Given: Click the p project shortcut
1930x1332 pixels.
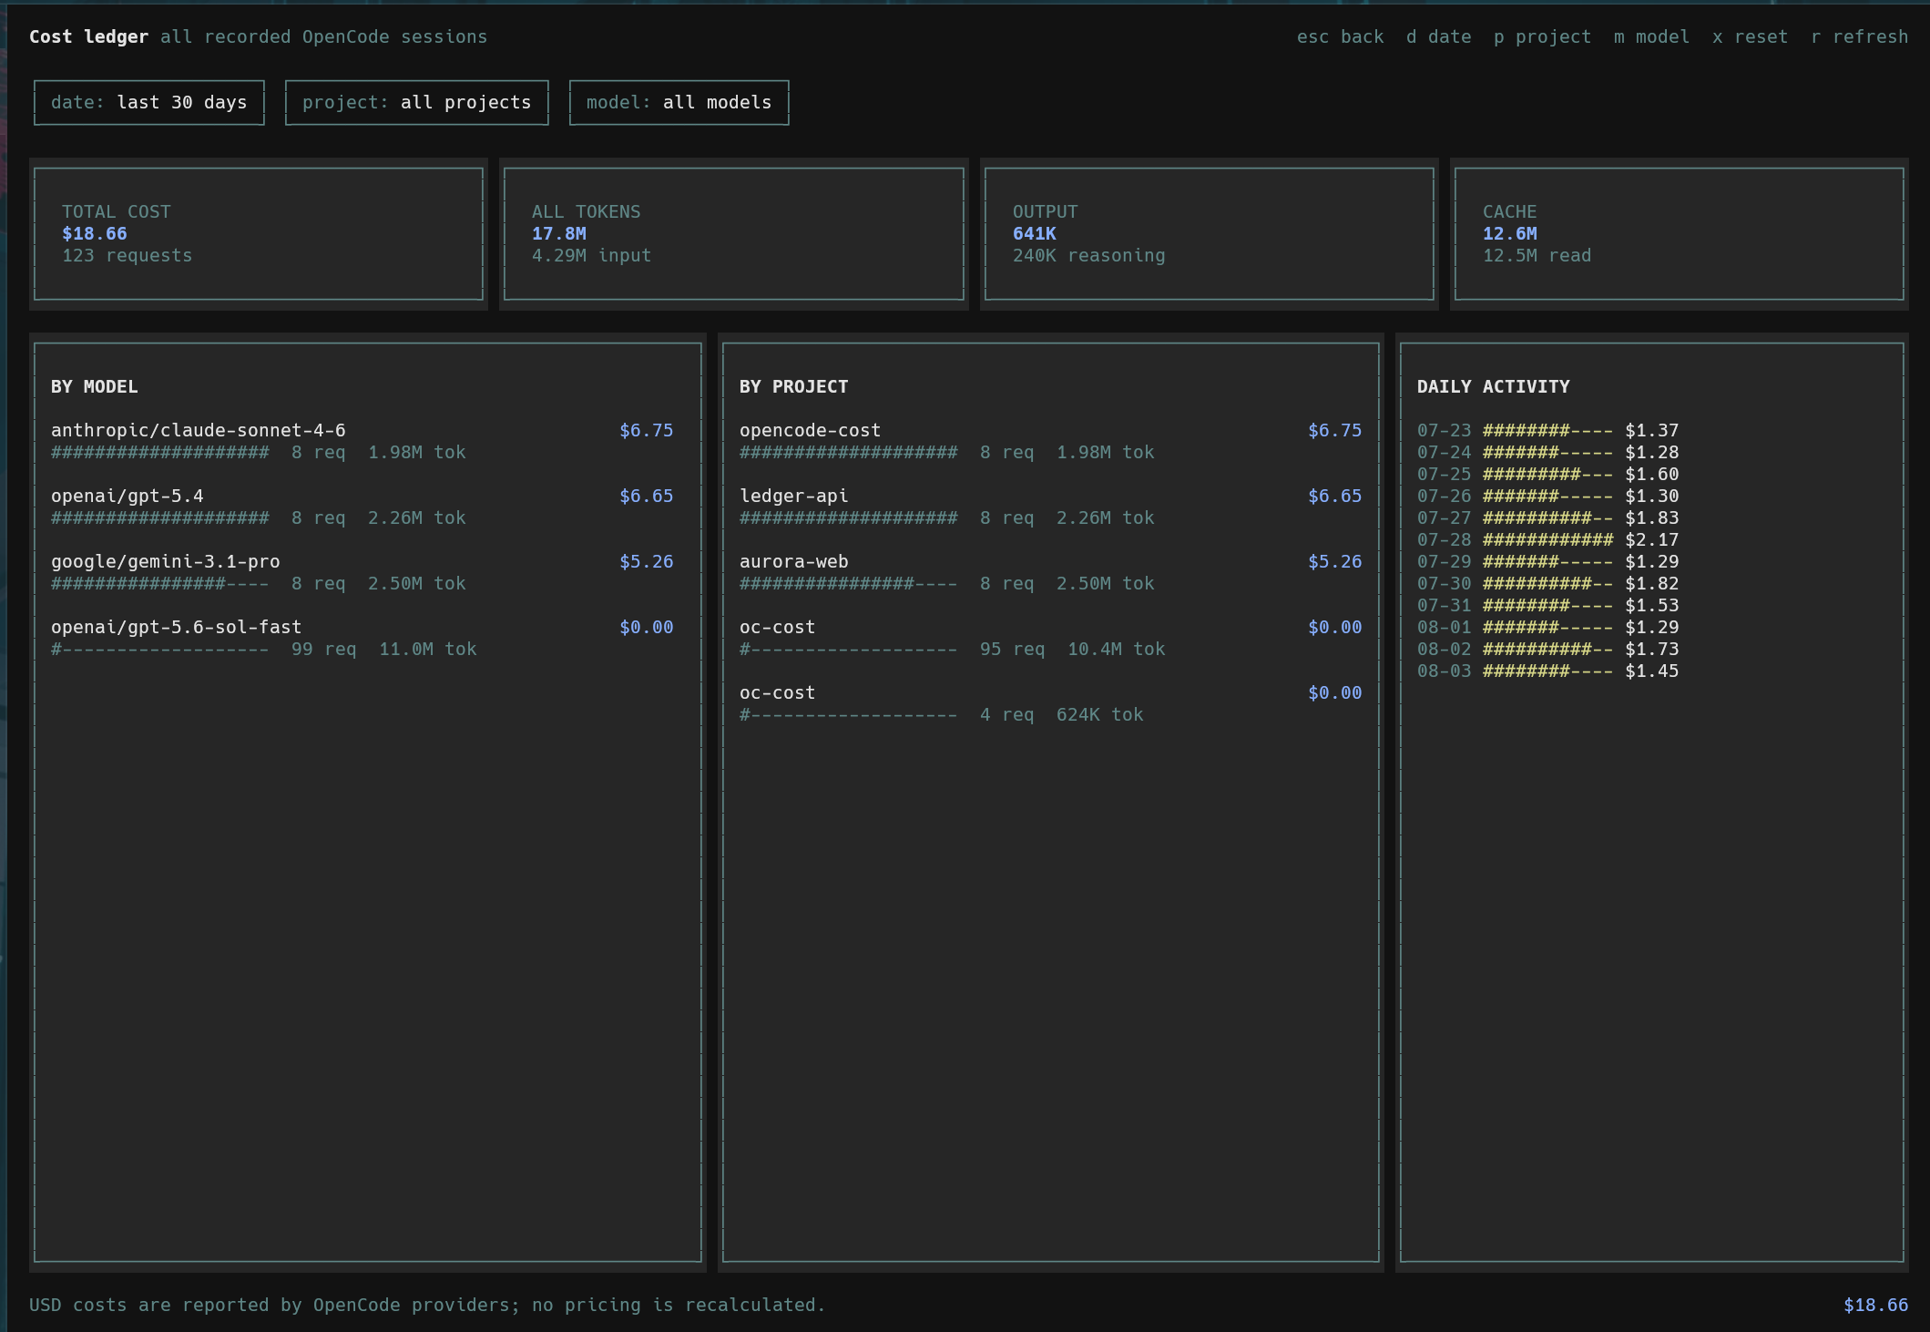Looking at the screenshot, I should (x=1542, y=36).
